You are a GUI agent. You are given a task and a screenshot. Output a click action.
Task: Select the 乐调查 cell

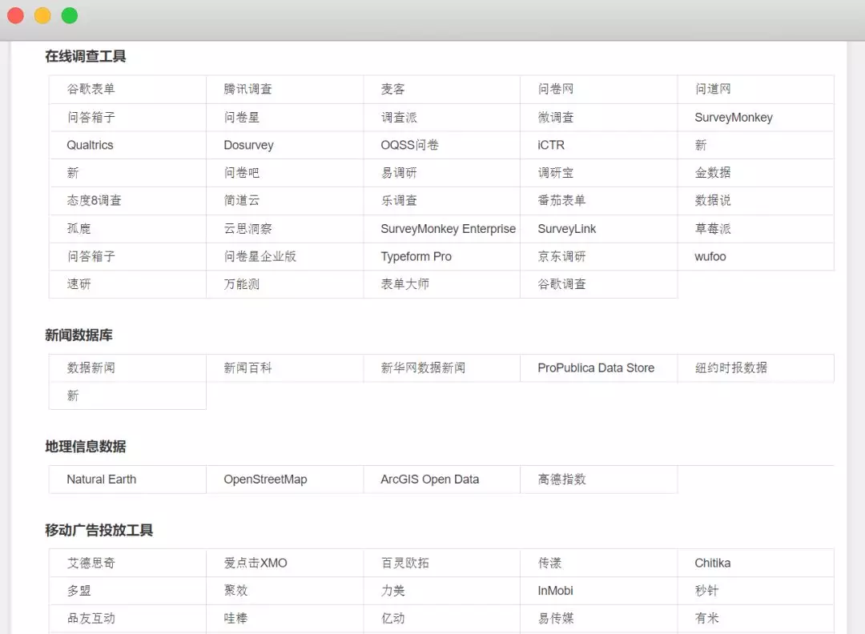[x=399, y=200]
